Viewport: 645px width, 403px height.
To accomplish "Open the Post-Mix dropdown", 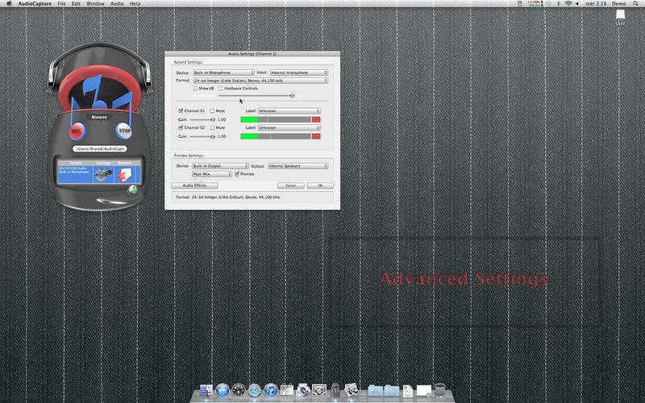I will tap(212, 174).
